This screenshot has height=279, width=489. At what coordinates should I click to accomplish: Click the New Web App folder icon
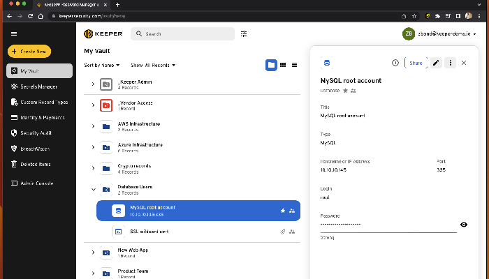click(106, 252)
